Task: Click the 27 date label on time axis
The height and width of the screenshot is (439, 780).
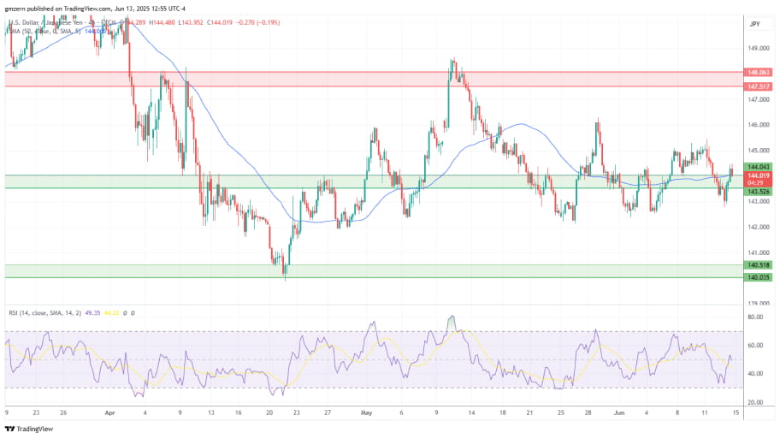Action: click(x=328, y=412)
